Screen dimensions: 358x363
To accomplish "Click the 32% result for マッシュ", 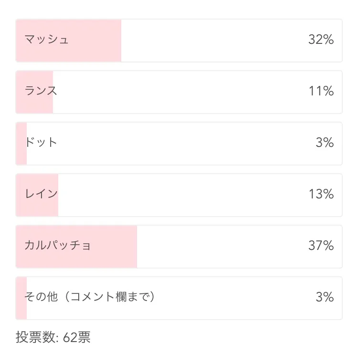I will point(321,40).
